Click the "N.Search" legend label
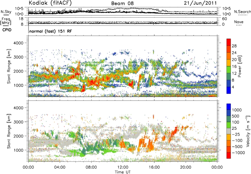The image size is (251, 174). pyautogui.click(x=242, y=12)
